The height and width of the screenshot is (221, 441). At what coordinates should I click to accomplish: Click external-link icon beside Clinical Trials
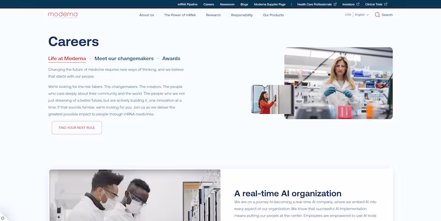point(386,4)
